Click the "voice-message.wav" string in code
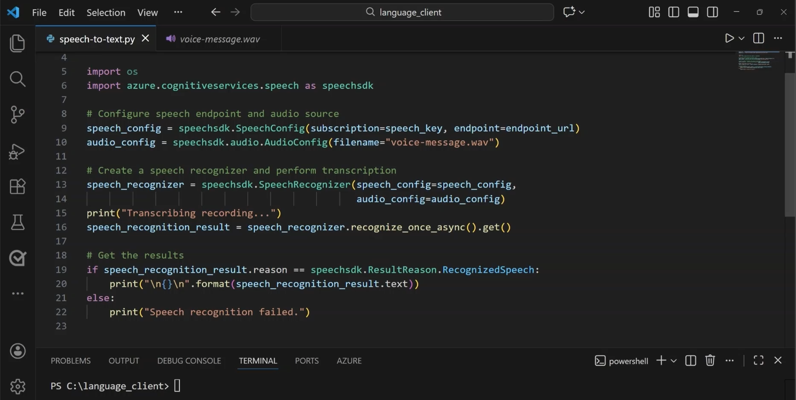 tap(440, 143)
